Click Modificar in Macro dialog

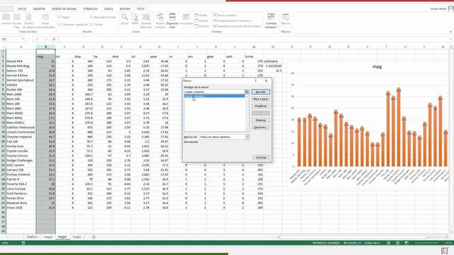(260, 106)
